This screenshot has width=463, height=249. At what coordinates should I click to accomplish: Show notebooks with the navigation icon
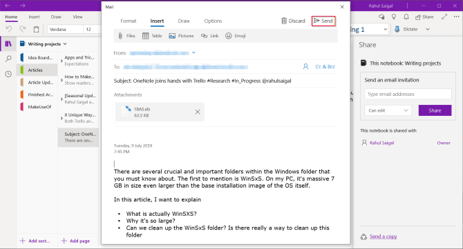pyautogui.click(x=8, y=44)
